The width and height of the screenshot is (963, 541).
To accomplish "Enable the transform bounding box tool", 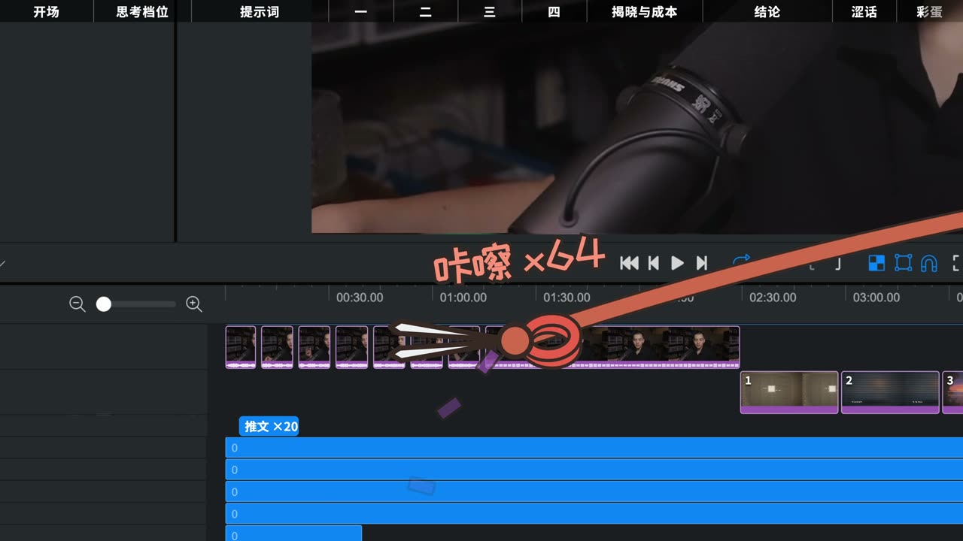I will [x=903, y=263].
